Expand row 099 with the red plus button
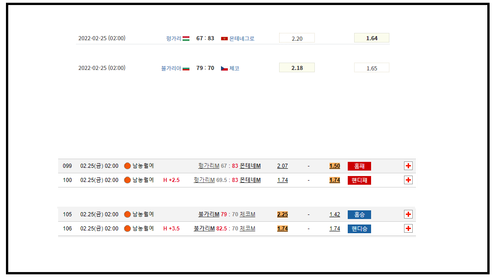 click(x=408, y=166)
